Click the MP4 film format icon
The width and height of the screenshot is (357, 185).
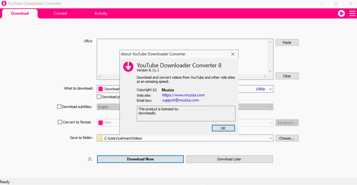click(101, 123)
